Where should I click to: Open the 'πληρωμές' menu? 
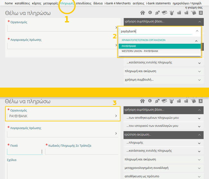point(67,3)
